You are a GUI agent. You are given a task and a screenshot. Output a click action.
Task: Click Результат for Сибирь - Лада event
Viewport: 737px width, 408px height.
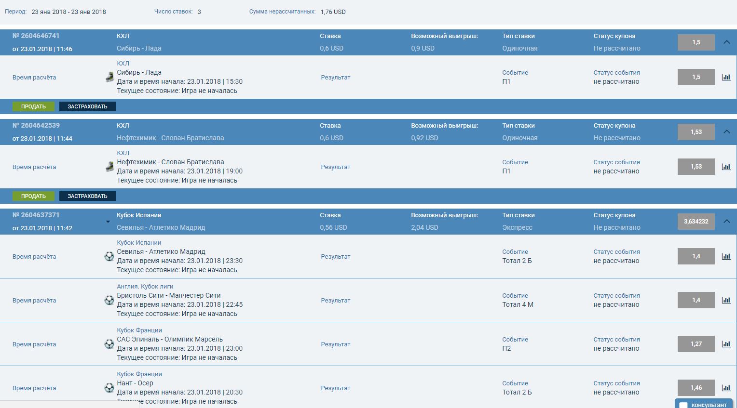pyautogui.click(x=336, y=77)
